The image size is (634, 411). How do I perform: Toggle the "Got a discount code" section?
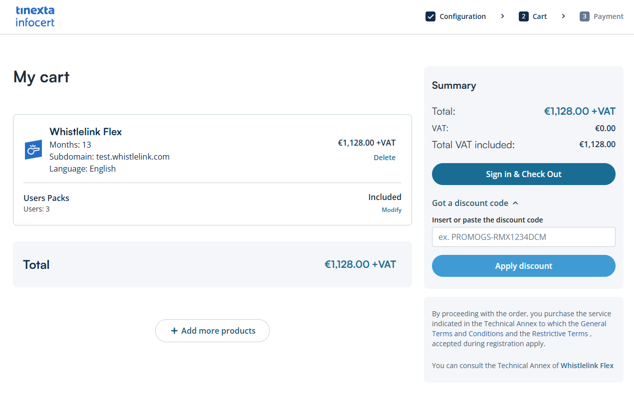(470, 203)
